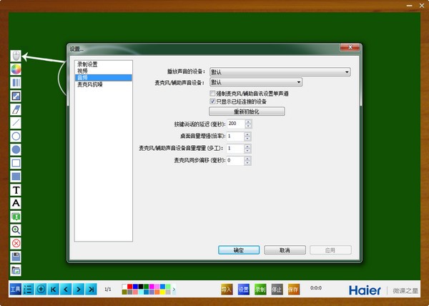
Task: Go to the next page
Action: 79,289
